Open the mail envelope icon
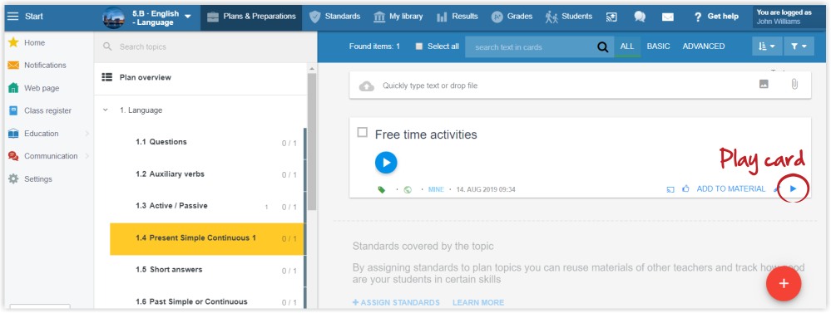The height and width of the screenshot is (313, 831). (x=668, y=17)
